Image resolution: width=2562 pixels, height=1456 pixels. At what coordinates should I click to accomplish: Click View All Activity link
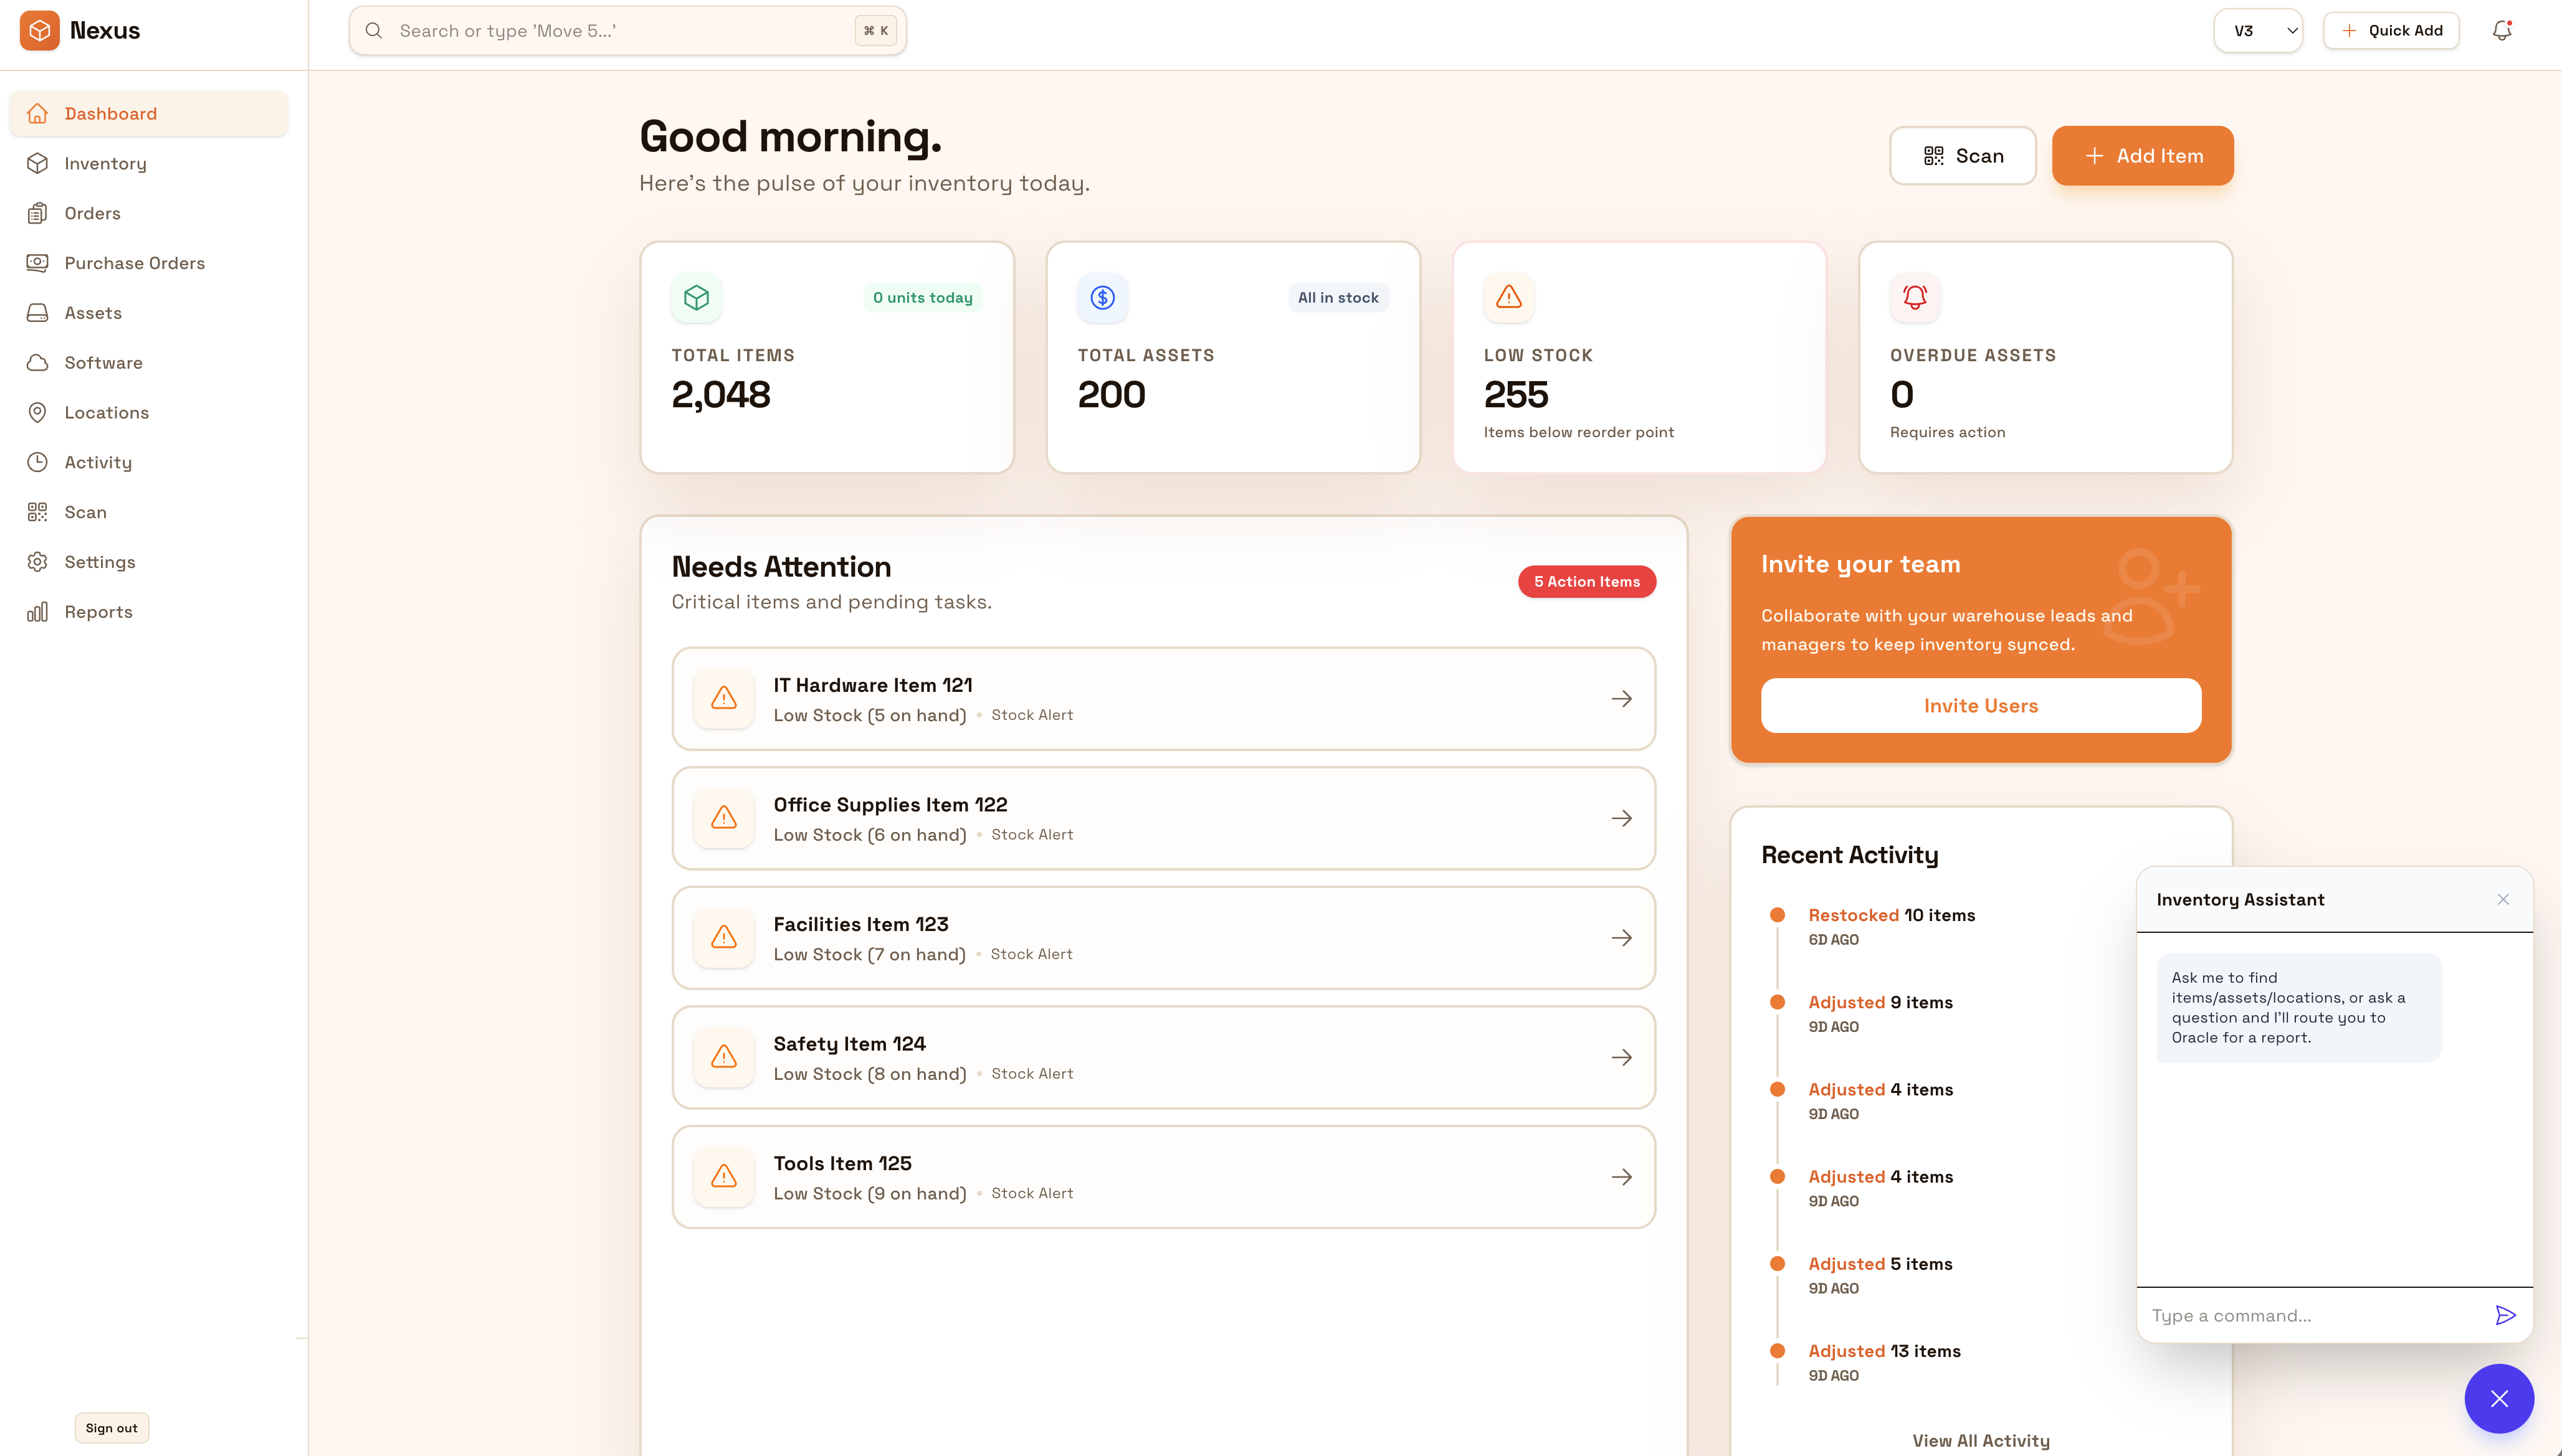pos(1980,1440)
